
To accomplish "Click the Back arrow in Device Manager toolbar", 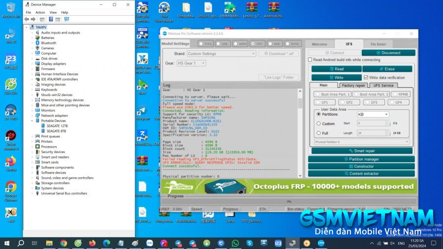I will click(x=27, y=19).
